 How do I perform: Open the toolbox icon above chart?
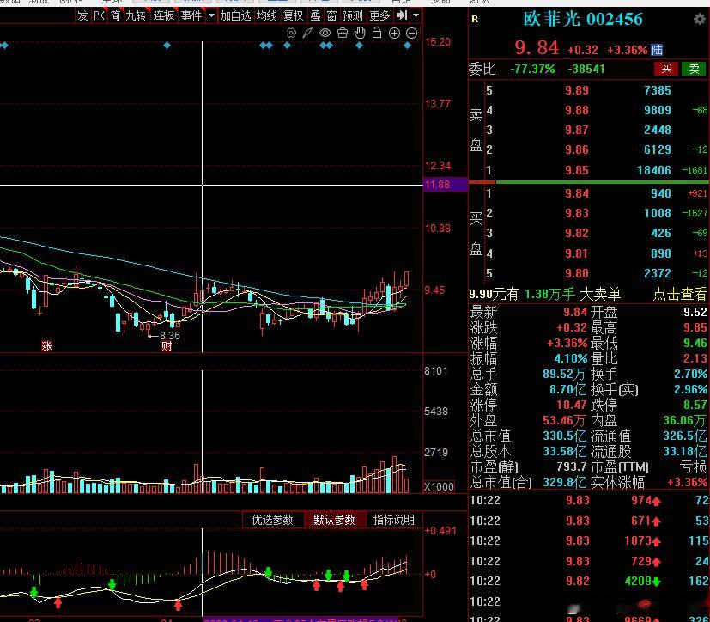pyautogui.click(x=343, y=33)
